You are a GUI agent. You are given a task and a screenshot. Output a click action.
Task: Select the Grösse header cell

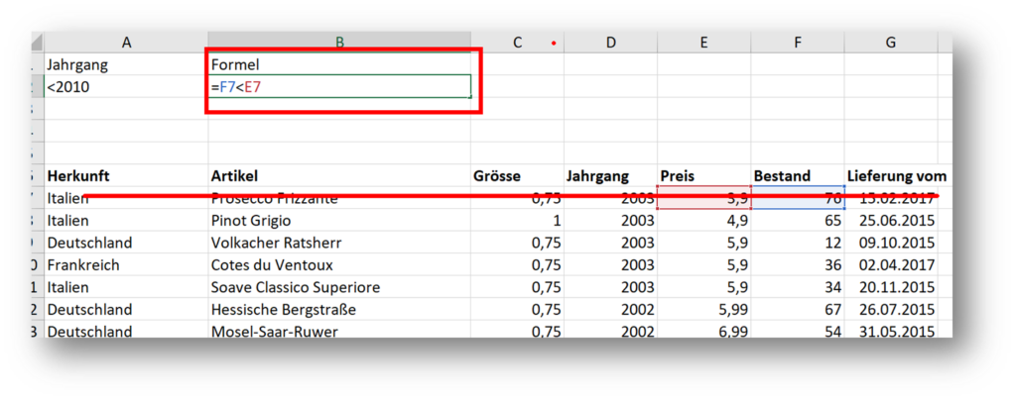[x=516, y=175]
